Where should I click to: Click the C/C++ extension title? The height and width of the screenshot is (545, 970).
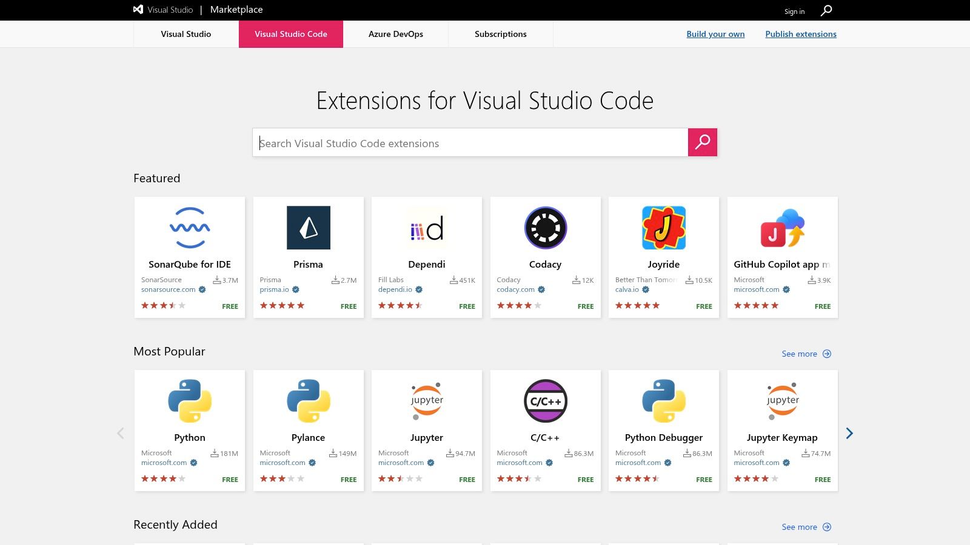(x=546, y=437)
